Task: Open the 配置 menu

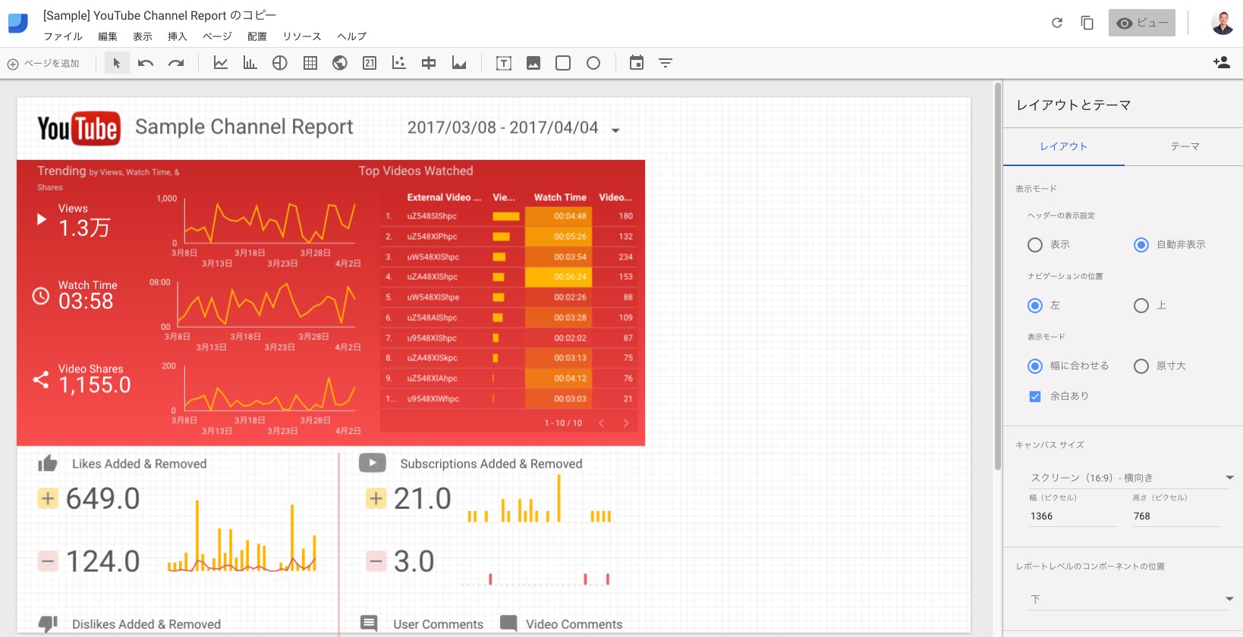Action: pyautogui.click(x=257, y=36)
